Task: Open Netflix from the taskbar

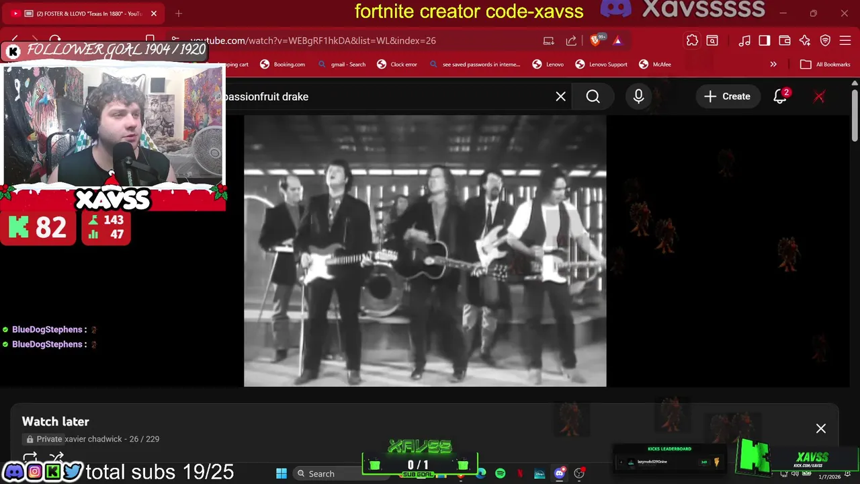Action: (520, 474)
